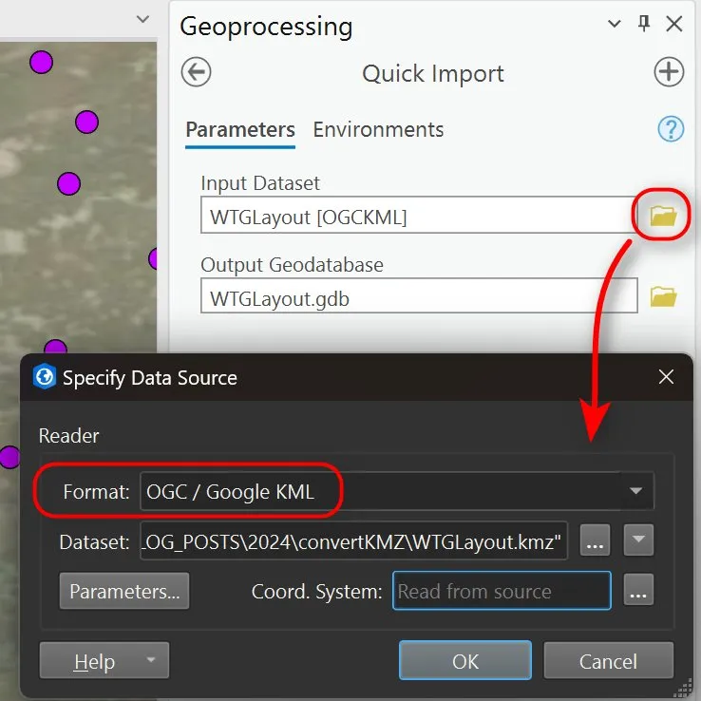Confirm with the OK button
701x701 pixels.
click(x=464, y=661)
